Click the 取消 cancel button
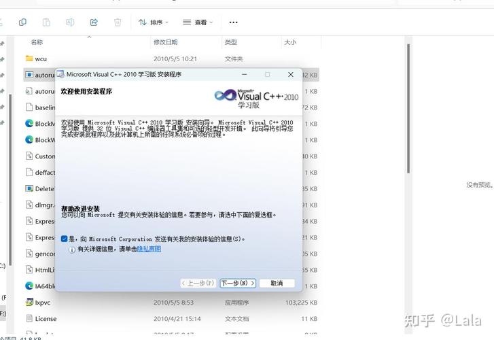The width and height of the screenshot is (494, 340). point(277,284)
